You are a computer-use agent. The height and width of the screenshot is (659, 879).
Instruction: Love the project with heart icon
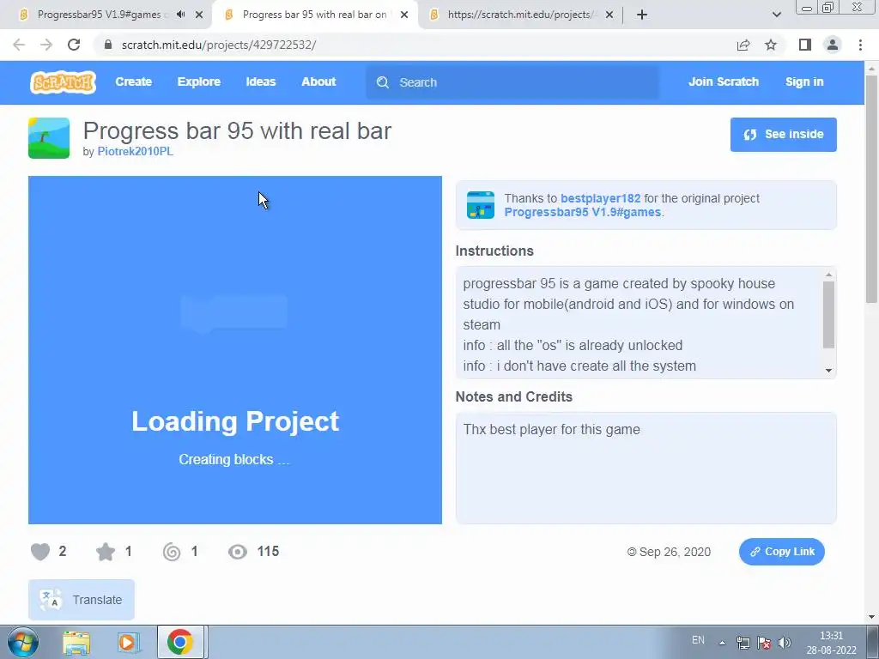pos(40,552)
